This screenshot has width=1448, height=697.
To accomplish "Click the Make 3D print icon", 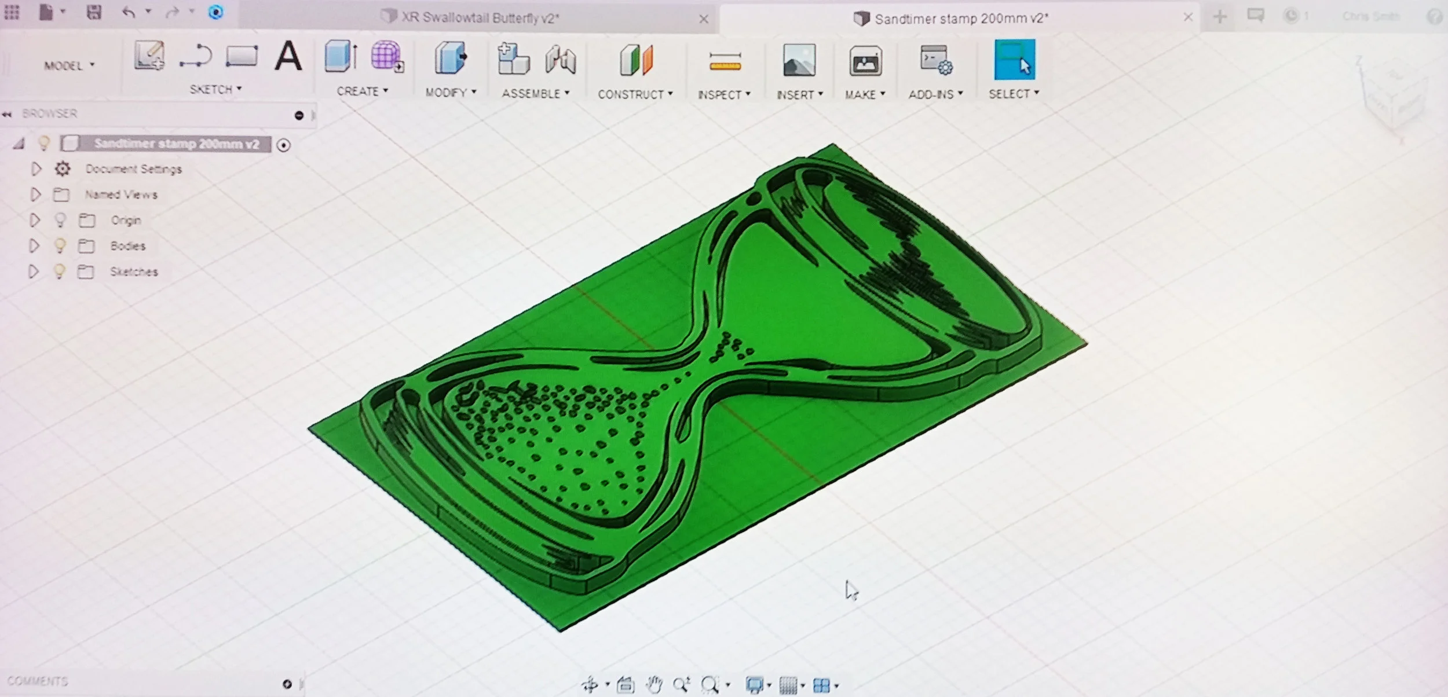I will (x=865, y=61).
